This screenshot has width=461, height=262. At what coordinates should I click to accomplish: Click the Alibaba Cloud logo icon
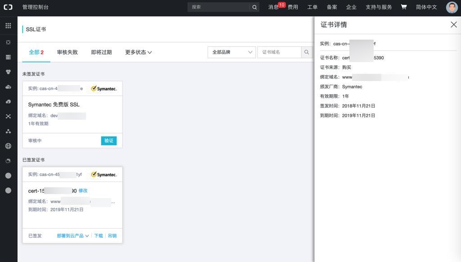point(8,7)
